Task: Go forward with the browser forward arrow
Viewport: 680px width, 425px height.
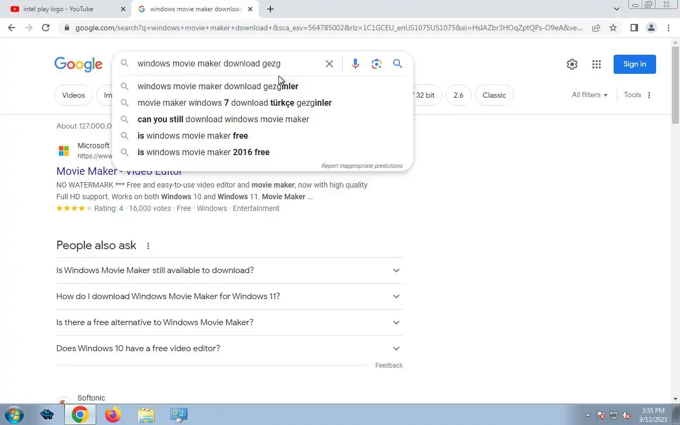Action: tap(29, 28)
